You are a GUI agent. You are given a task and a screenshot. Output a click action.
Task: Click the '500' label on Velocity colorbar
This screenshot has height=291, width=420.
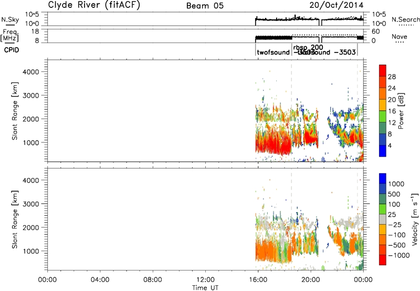394,194
